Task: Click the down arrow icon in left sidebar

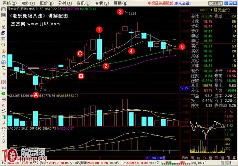Action: point(3,141)
